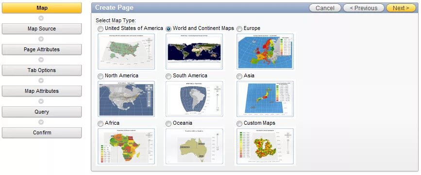Click the Select Map Type heading
Screen dimensions: 421x175
pyautogui.click(x=116, y=21)
